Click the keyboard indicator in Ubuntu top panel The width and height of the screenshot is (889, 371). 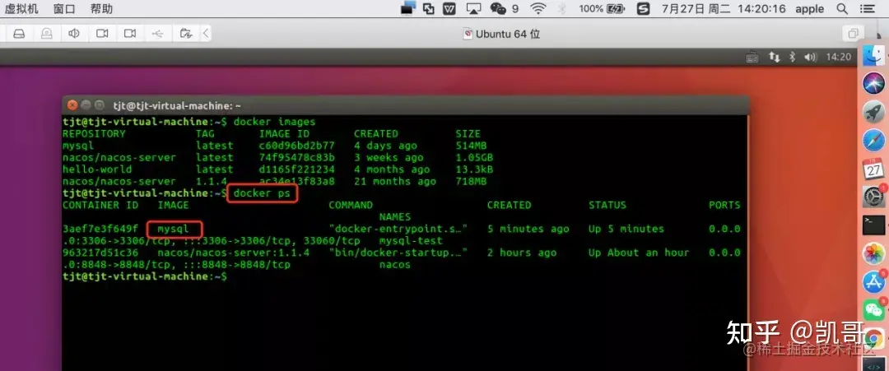click(x=753, y=57)
